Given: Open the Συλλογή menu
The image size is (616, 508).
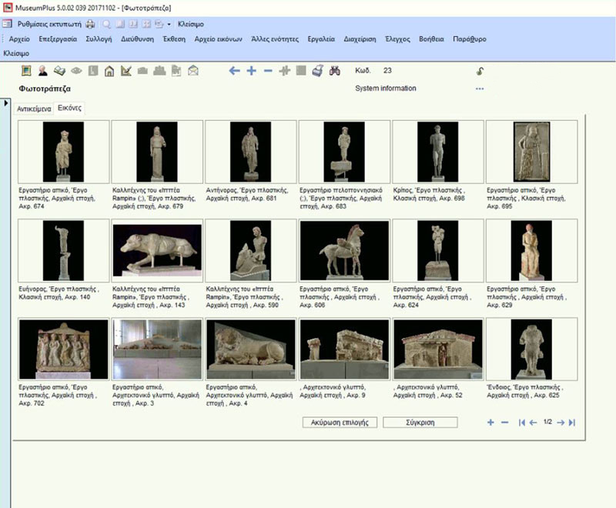Looking at the screenshot, I should (99, 38).
